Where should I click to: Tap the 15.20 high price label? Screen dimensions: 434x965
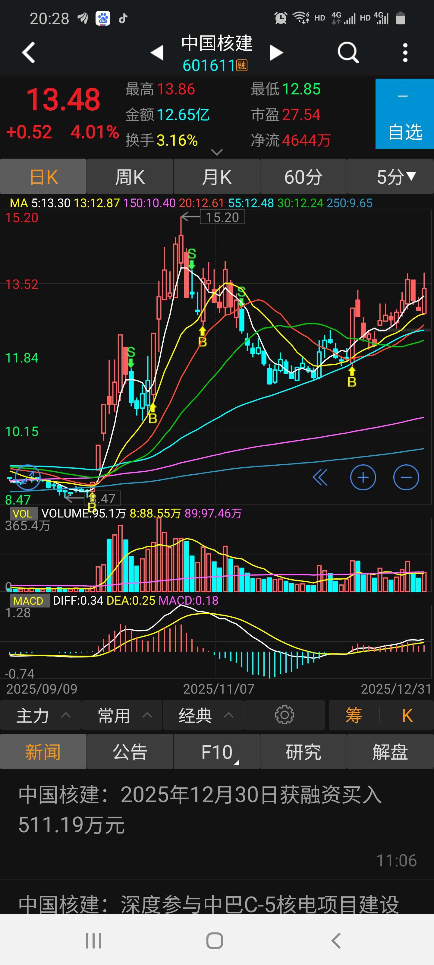(x=222, y=217)
